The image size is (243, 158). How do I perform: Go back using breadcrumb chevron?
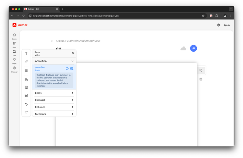coord(52,41)
